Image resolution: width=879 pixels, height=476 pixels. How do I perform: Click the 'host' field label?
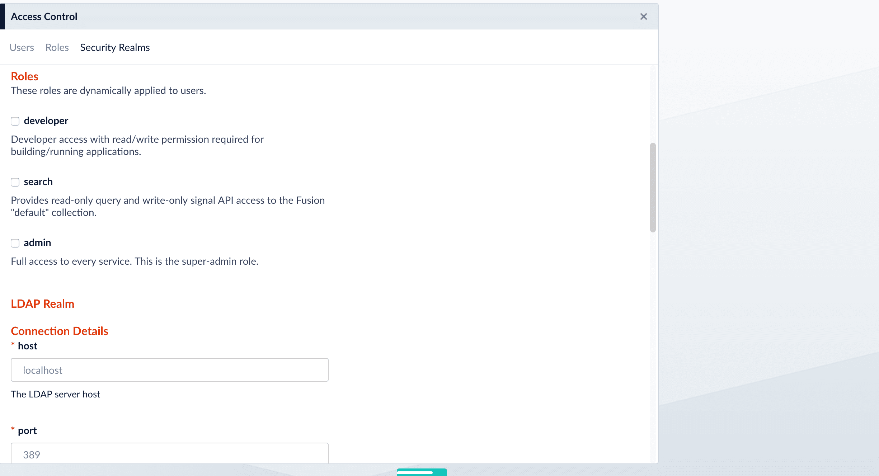click(x=28, y=346)
